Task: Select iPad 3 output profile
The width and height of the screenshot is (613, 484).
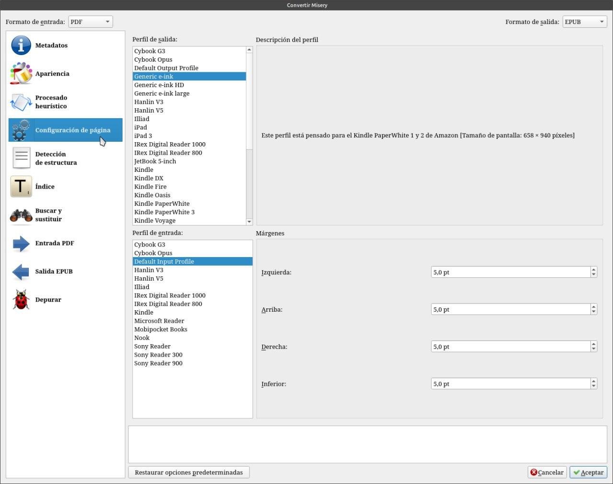Action: pyautogui.click(x=189, y=136)
